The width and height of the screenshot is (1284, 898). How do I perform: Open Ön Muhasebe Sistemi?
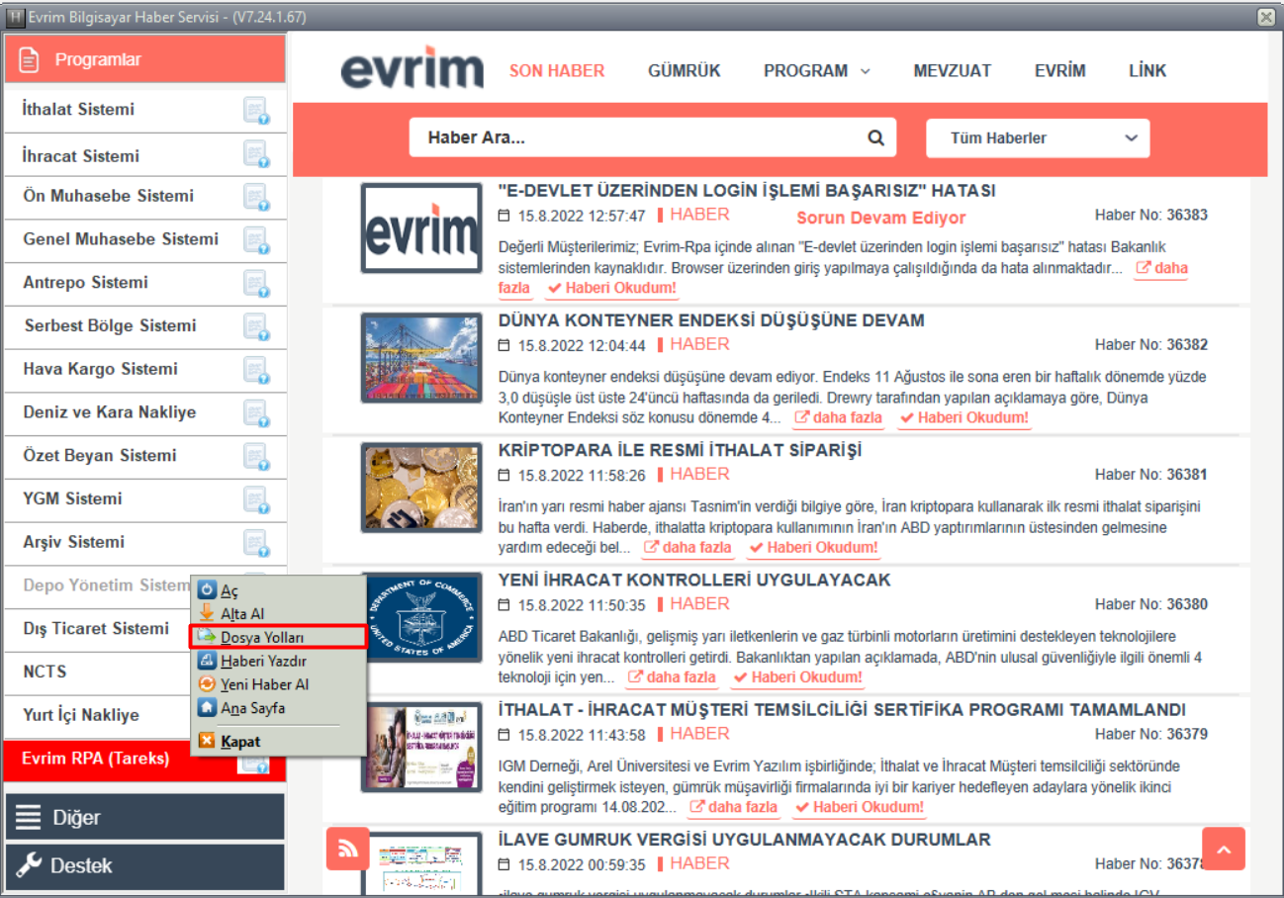tap(109, 196)
